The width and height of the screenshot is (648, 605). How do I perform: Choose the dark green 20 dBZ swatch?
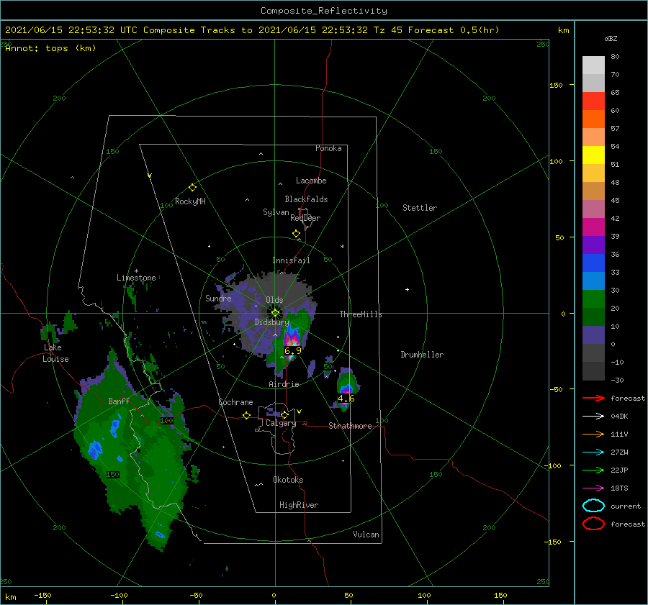593,317
